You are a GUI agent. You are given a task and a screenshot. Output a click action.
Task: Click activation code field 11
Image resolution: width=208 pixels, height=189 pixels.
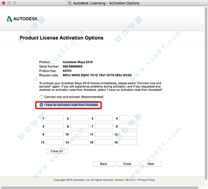(x=104, y=134)
